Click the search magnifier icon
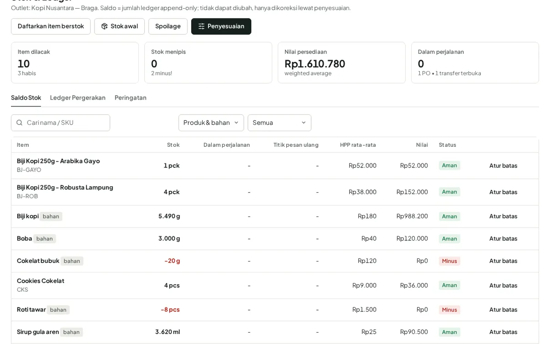The image size is (550, 344). [19, 123]
